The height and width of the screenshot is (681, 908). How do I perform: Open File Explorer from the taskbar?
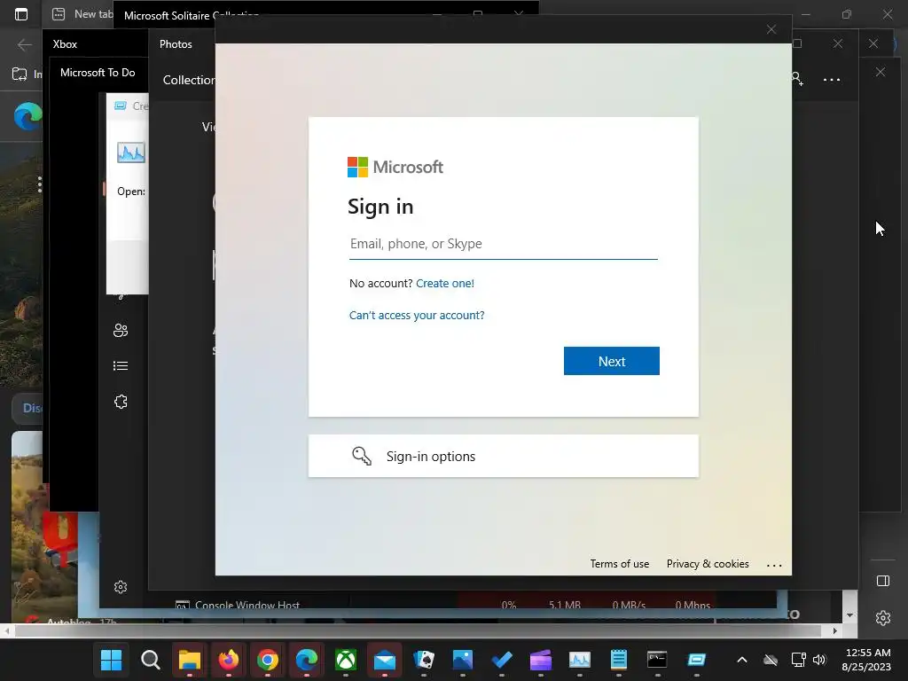pos(190,660)
